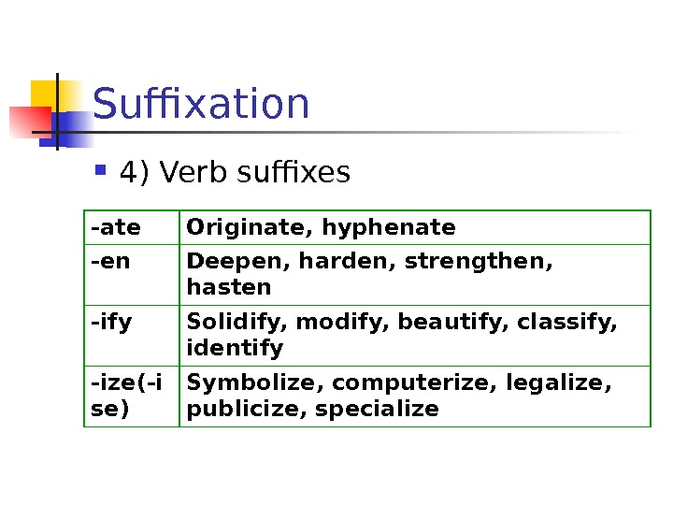673x505 pixels.
Task: Select the "-ate" suffix cell
Action: tap(131, 228)
